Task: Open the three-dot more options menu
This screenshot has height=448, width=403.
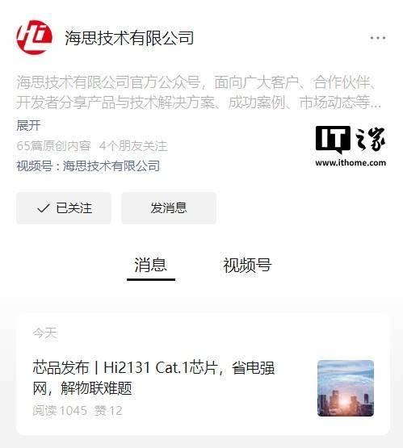Action: 378,38
